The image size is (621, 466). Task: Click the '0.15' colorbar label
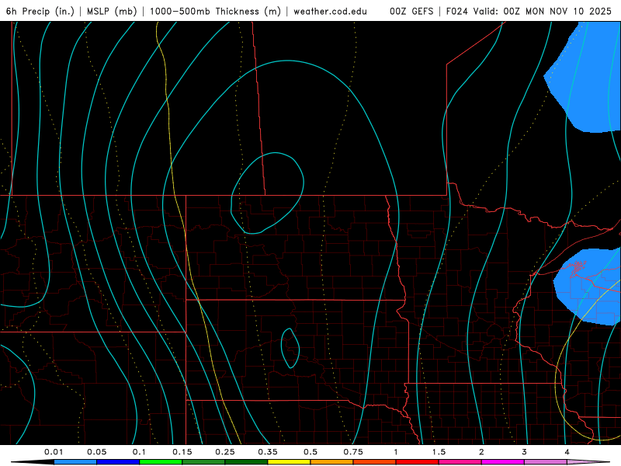click(182, 452)
